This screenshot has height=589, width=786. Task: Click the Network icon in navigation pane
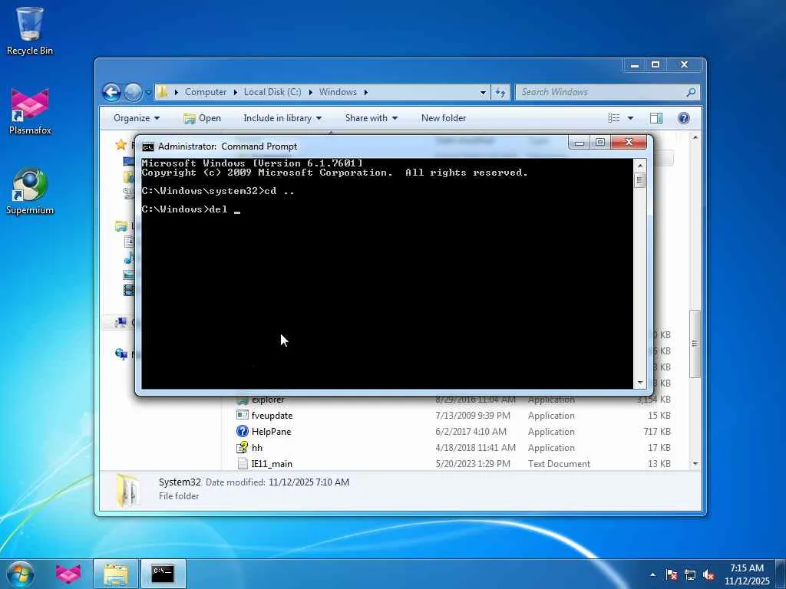(x=121, y=354)
